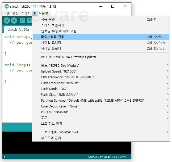Screen dimensions: 172x162
Task: Click "ESP32 Dev Module on COM4" status text
Action: point(107,157)
